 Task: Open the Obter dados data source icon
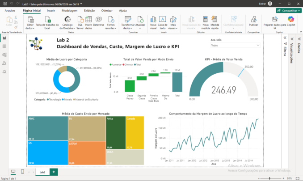coord(30,20)
